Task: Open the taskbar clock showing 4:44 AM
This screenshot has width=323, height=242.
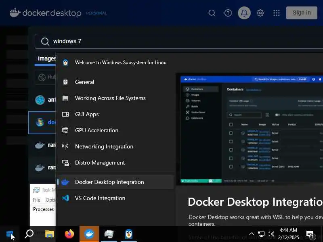Action: [x=288, y=234]
